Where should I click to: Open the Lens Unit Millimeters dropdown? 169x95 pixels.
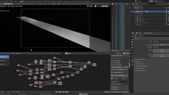point(161,47)
